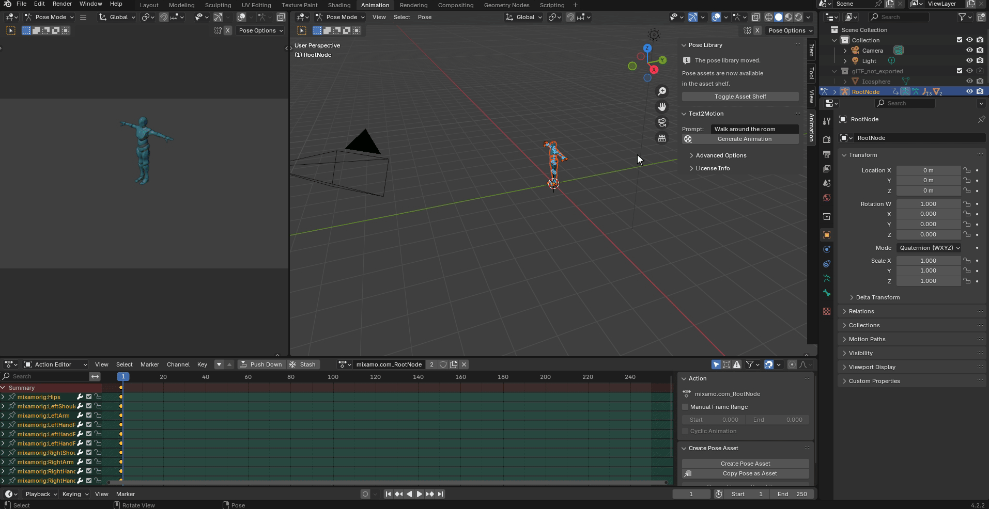The image size is (989, 509).
Task: Hide the Camera in viewport via eye
Action: click(969, 51)
